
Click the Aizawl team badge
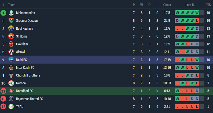[x=11, y=52]
